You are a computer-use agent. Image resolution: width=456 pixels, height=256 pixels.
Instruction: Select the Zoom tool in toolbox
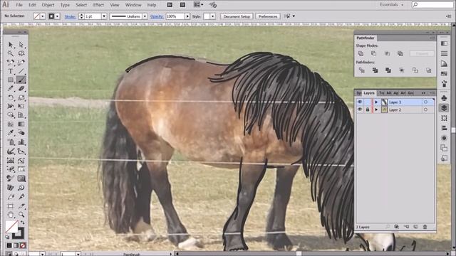click(x=21, y=215)
